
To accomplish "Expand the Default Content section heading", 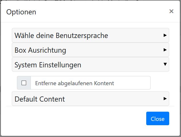I will click(40, 99).
